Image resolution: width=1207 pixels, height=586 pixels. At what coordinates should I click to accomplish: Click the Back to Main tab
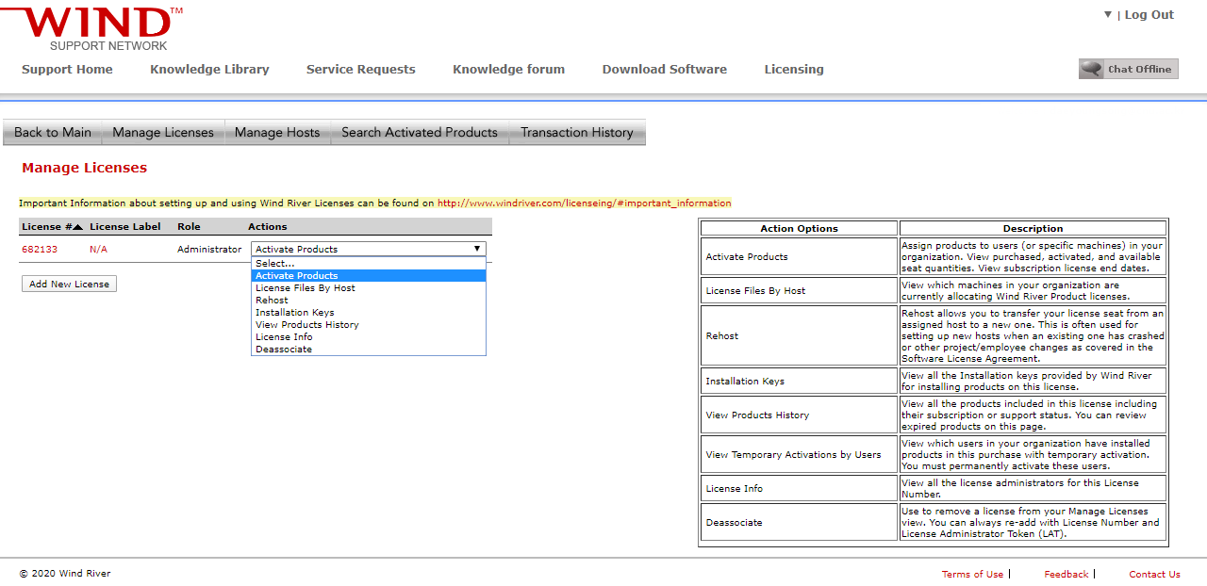point(53,132)
